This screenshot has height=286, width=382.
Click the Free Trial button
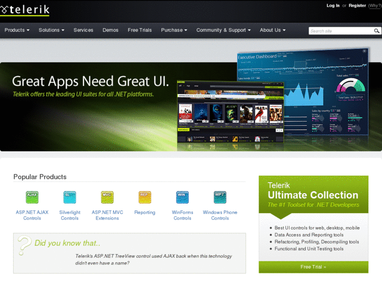pos(313,267)
